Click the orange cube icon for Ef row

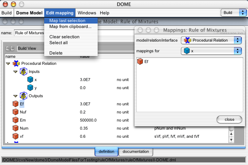point(15,104)
